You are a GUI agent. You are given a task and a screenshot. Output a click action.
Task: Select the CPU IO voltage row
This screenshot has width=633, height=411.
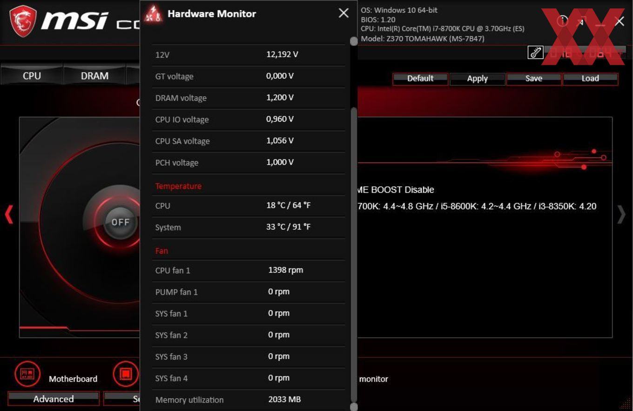[249, 120]
